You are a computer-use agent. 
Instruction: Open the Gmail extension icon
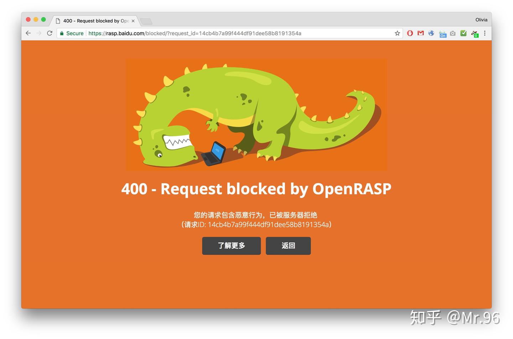pos(421,33)
